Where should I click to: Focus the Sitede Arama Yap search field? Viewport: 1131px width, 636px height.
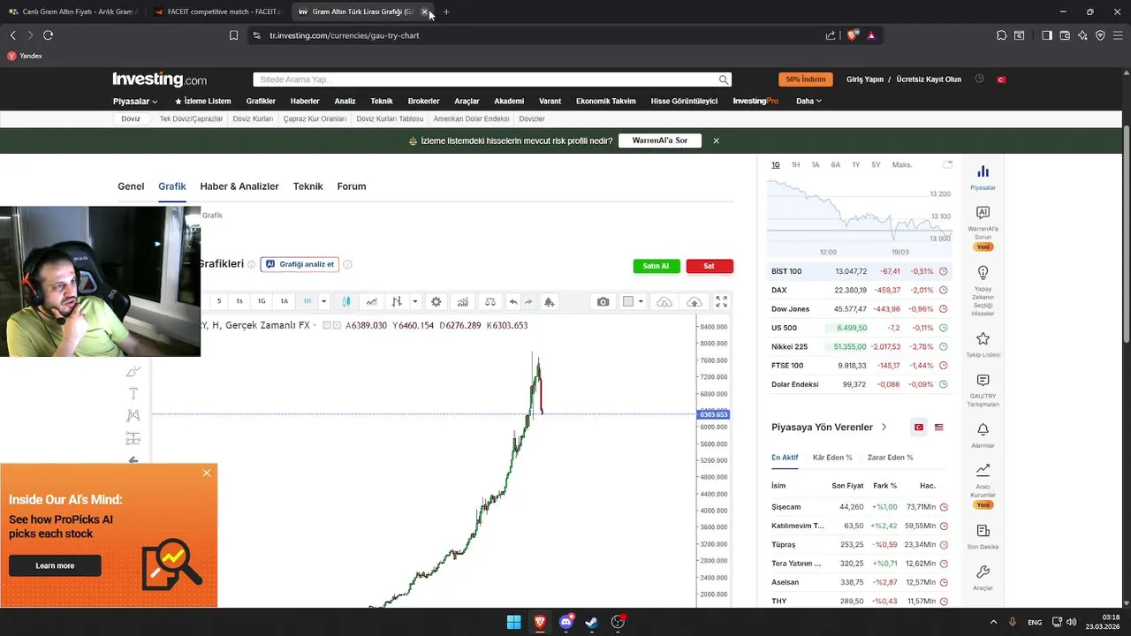click(492, 79)
